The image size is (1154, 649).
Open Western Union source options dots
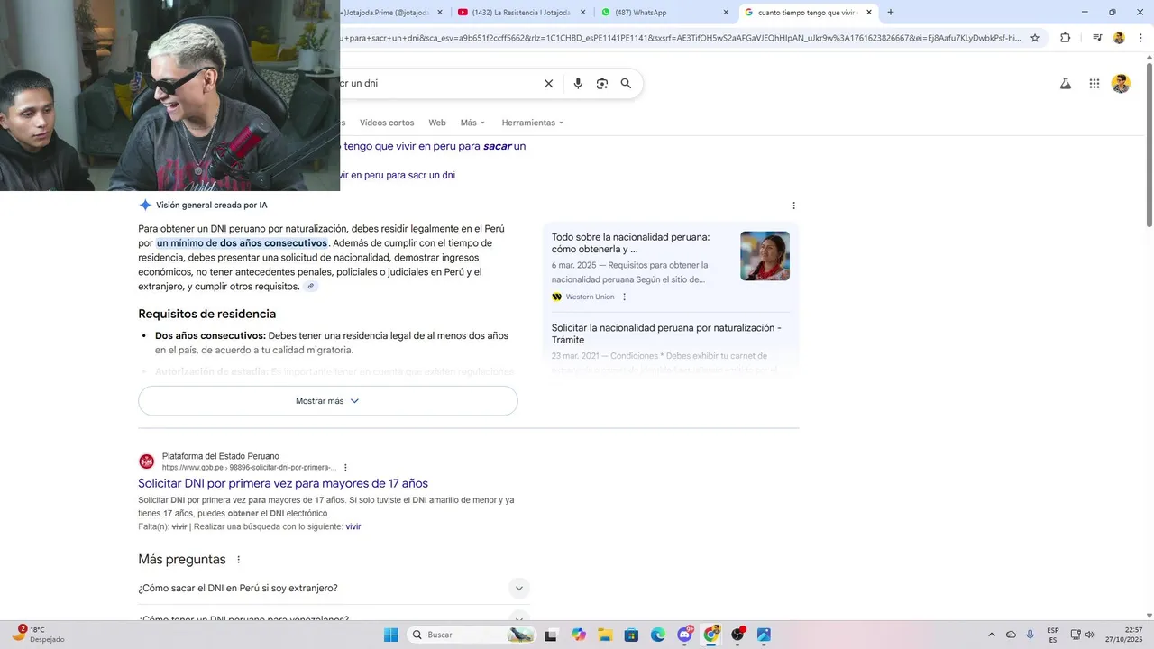(624, 297)
